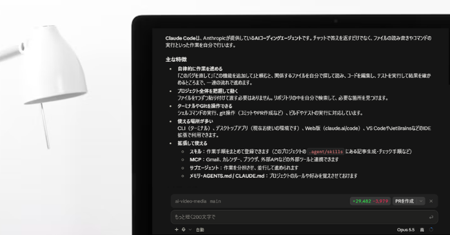This screenshot has width=450, height=235.
Task: Click the .agent/skills inline code
Action: (x=326, y=151)
